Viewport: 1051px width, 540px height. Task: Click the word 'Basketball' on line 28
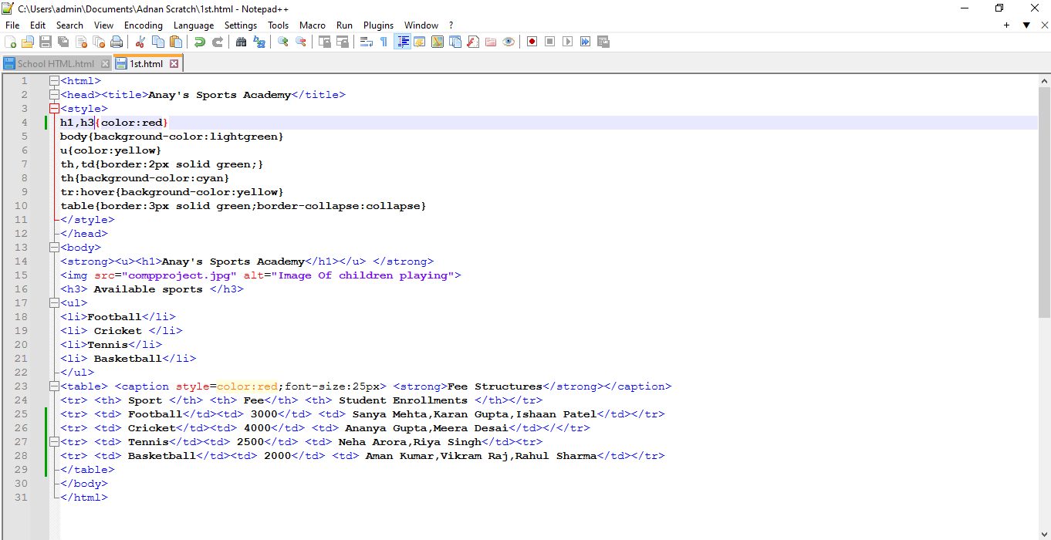162,456
